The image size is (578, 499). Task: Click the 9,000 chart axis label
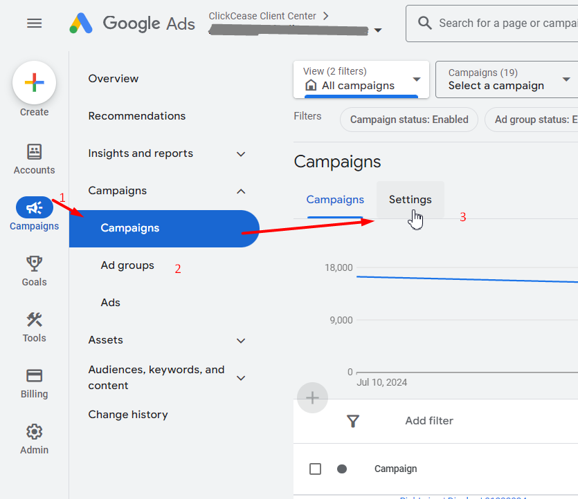[341, 320]
